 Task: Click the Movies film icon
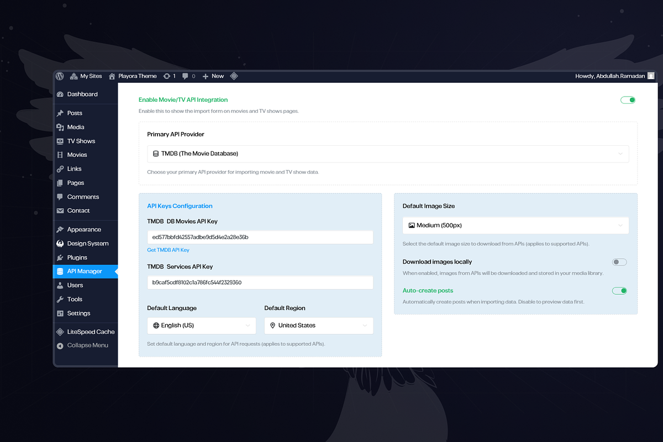(x=60, y=155)
